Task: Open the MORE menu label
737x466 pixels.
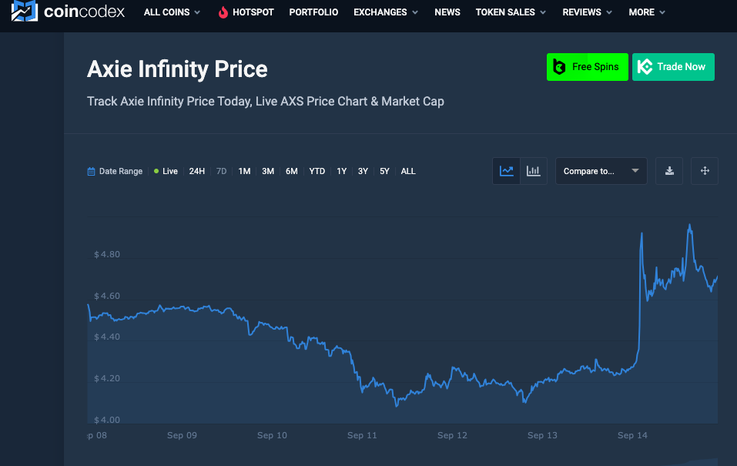Action: [642, 12]
